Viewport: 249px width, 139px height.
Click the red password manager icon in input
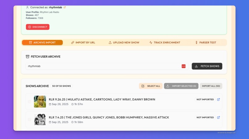tap(184, 66)
